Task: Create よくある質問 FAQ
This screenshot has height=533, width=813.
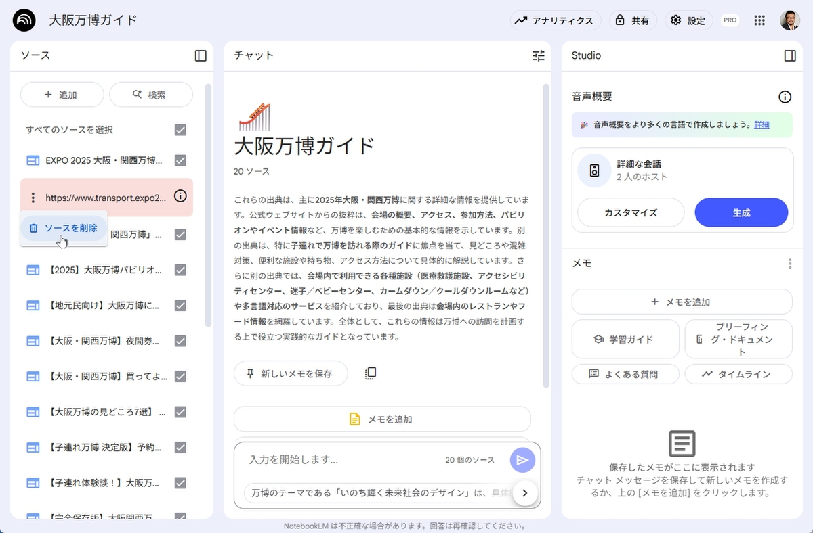Action: [625, 373]
